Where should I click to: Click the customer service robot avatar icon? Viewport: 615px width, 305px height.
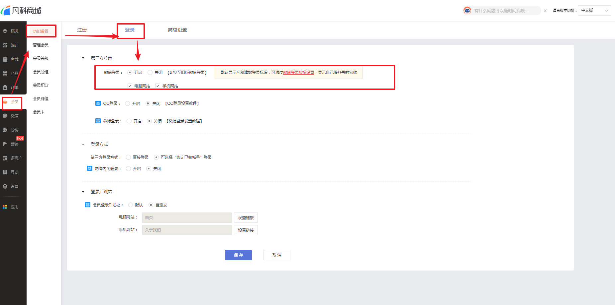pos(467,11)
